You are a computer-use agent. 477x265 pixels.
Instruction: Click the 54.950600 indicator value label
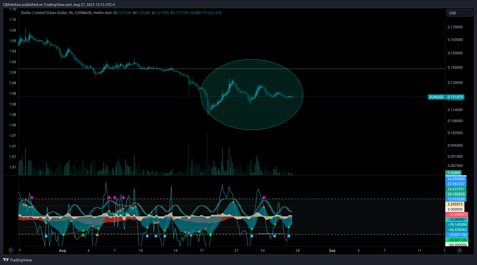pyautogui.click(x=456, y=179)
